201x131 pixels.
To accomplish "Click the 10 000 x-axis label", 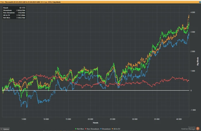I will (x=46, y=119).
